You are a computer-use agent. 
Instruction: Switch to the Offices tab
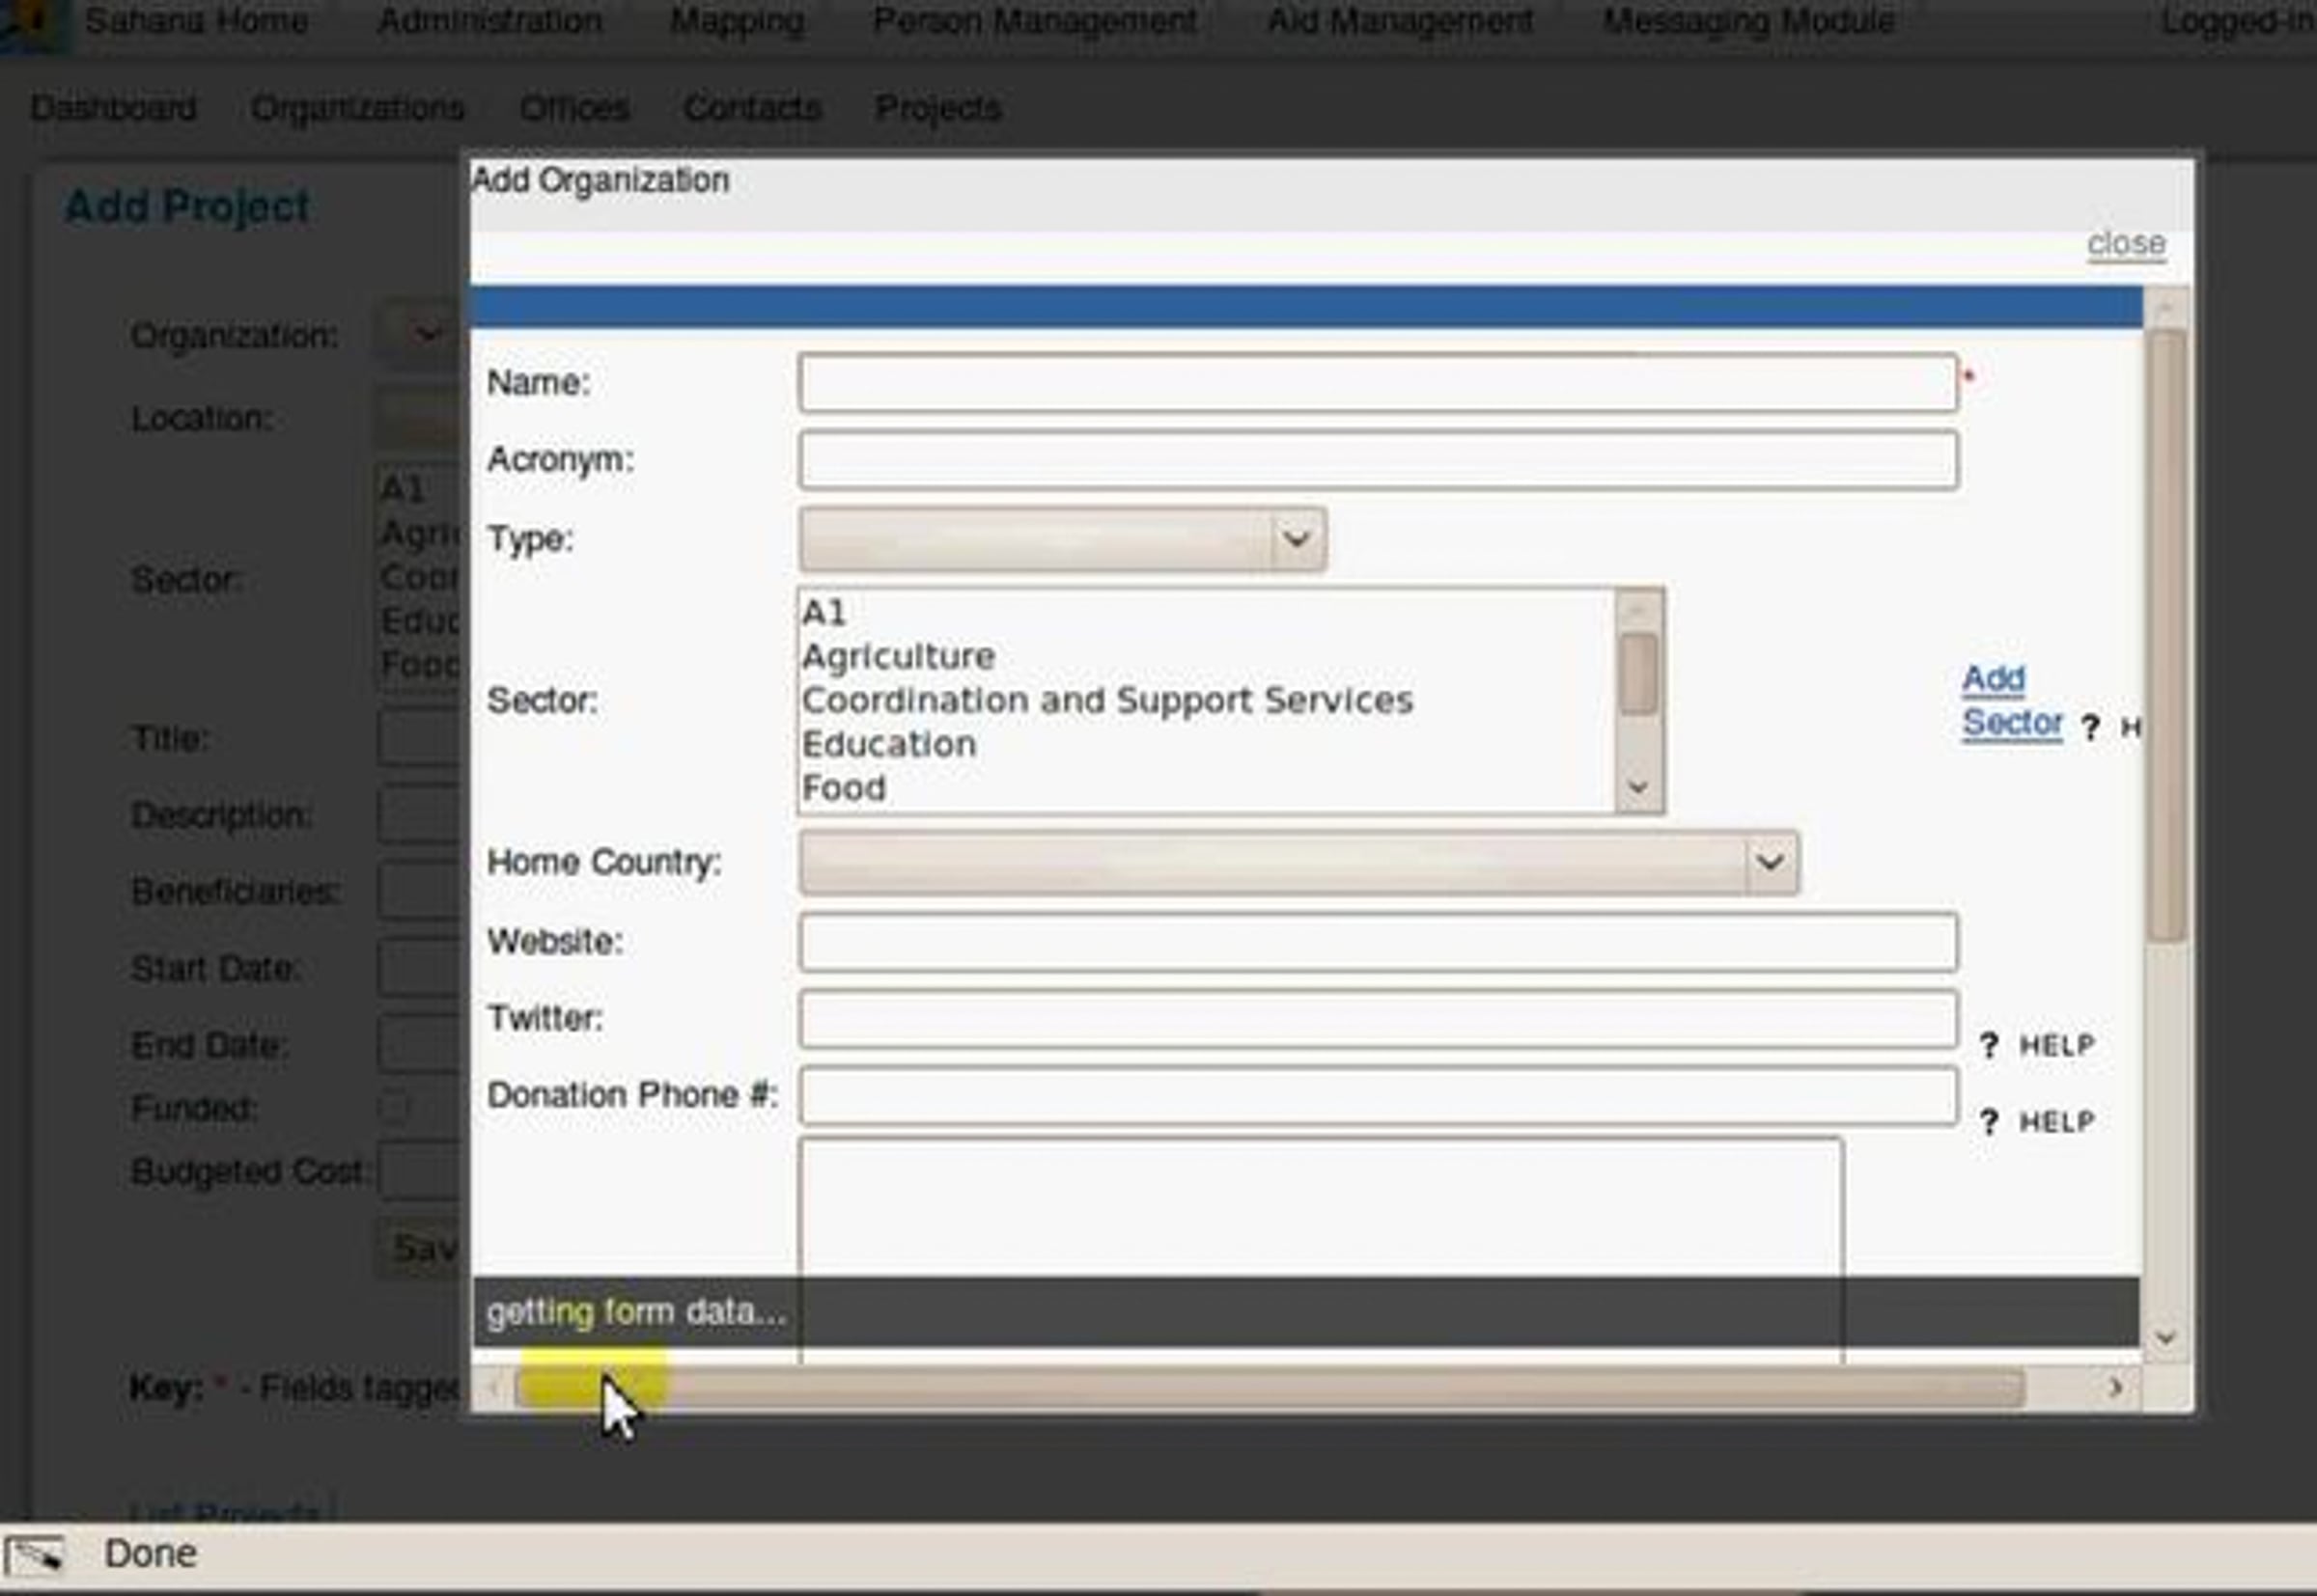click(573, 108)
